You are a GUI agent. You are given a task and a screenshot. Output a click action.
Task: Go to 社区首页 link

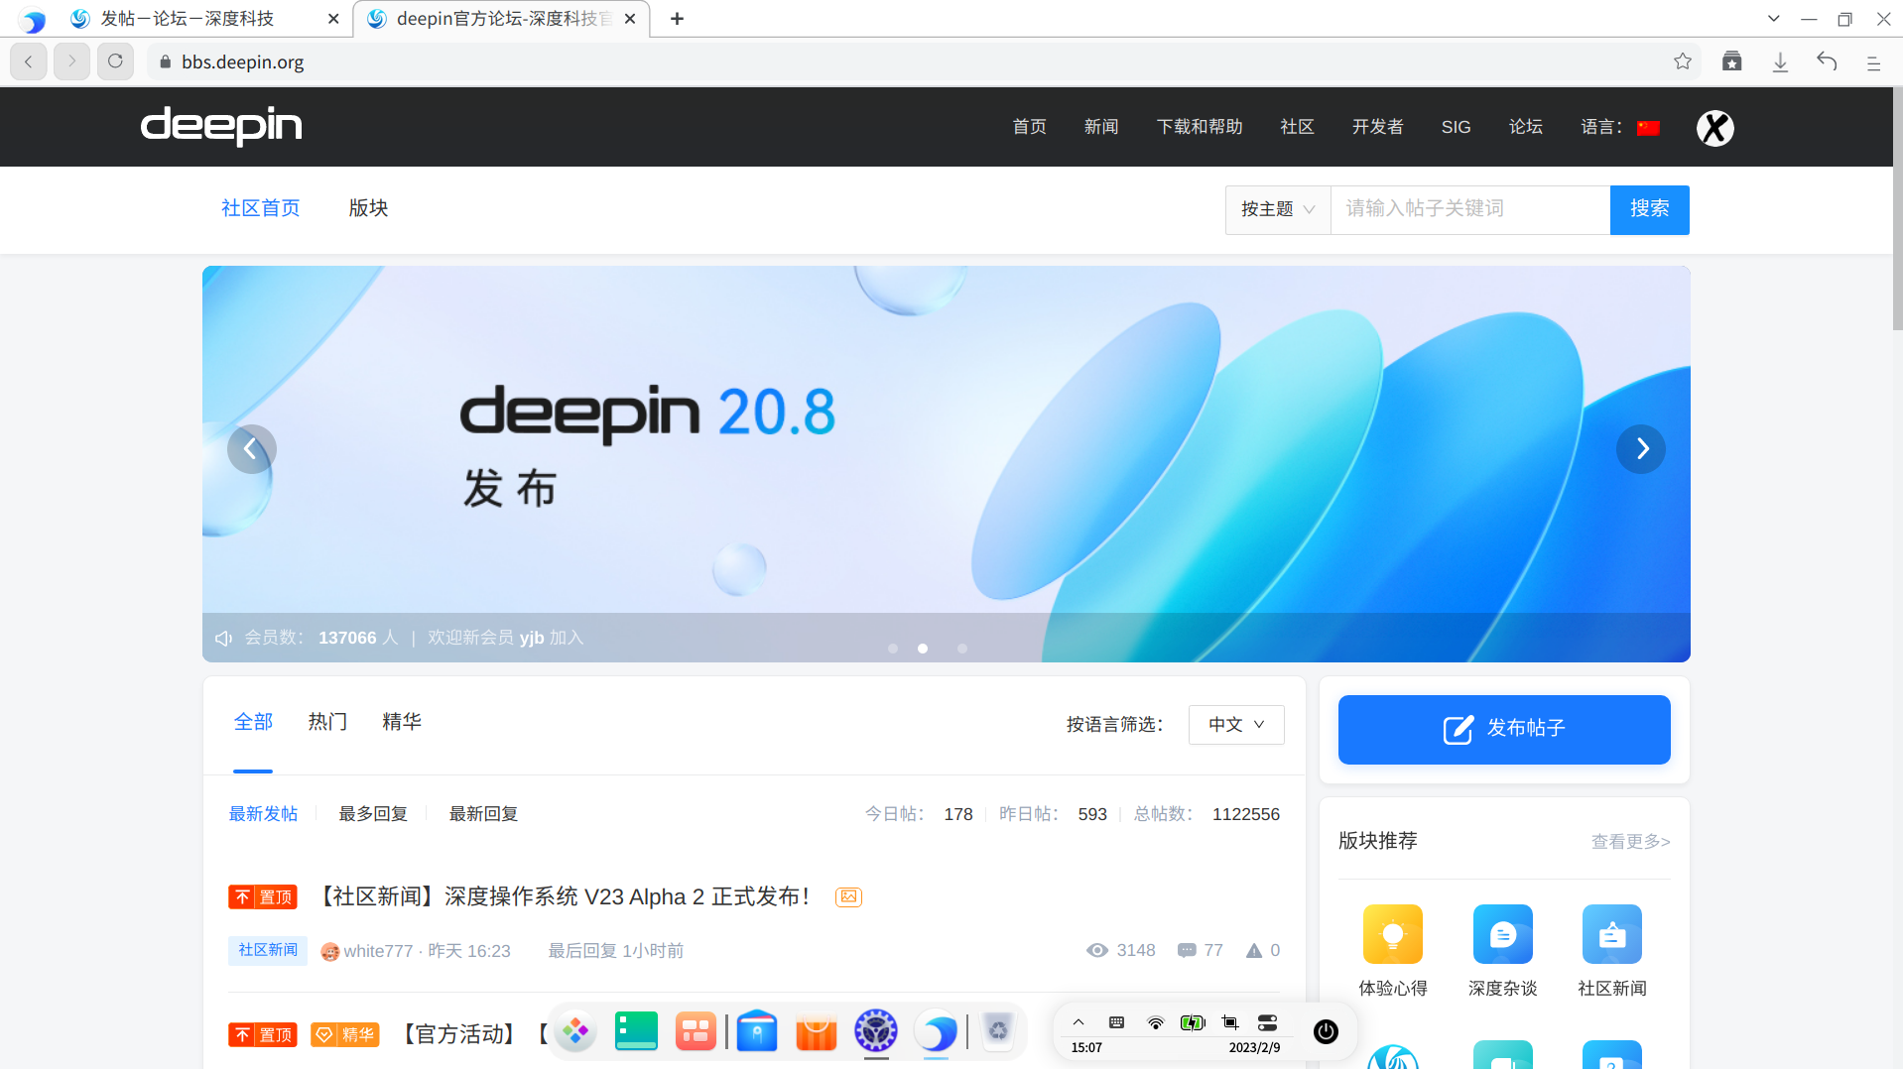[x=260, y=208]
